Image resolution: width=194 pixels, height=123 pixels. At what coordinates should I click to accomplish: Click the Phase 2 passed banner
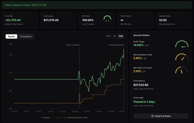click(x=97, y=5)
